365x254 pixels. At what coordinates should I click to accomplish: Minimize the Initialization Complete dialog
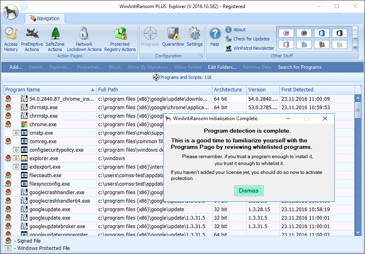288,119
